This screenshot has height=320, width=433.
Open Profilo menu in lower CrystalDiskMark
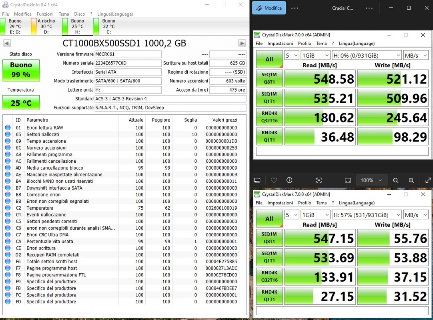point(304,203)
